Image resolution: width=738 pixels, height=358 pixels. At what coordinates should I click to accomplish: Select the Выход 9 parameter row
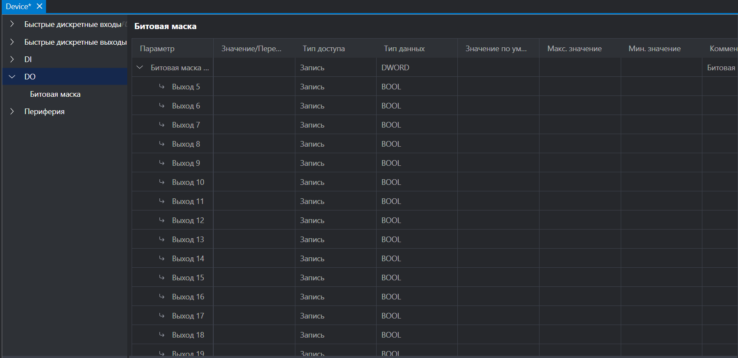pos(434,163)
